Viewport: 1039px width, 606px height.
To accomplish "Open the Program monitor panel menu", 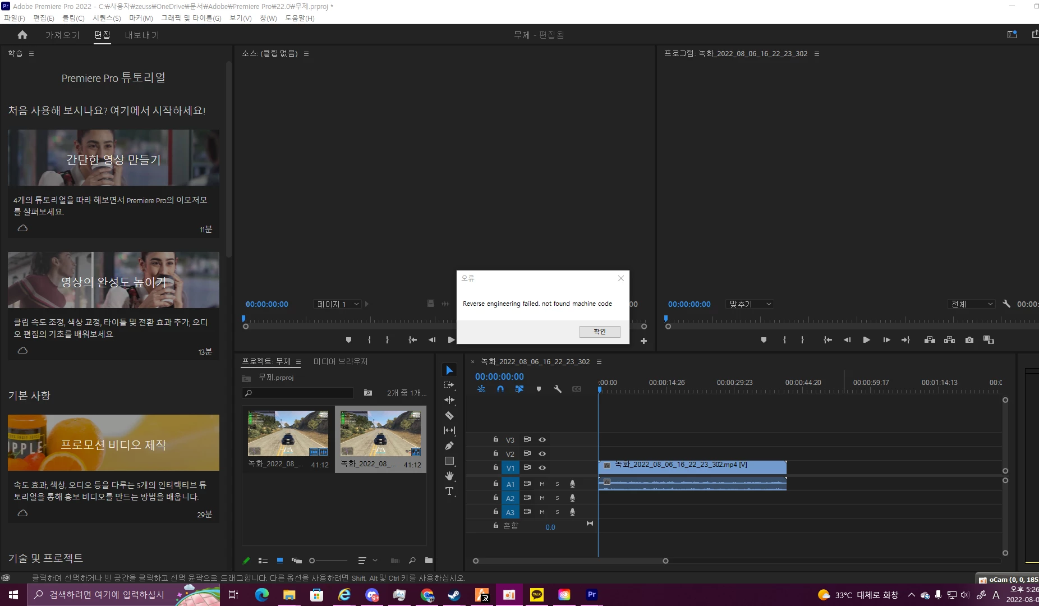I will click(x=817, y=53).
